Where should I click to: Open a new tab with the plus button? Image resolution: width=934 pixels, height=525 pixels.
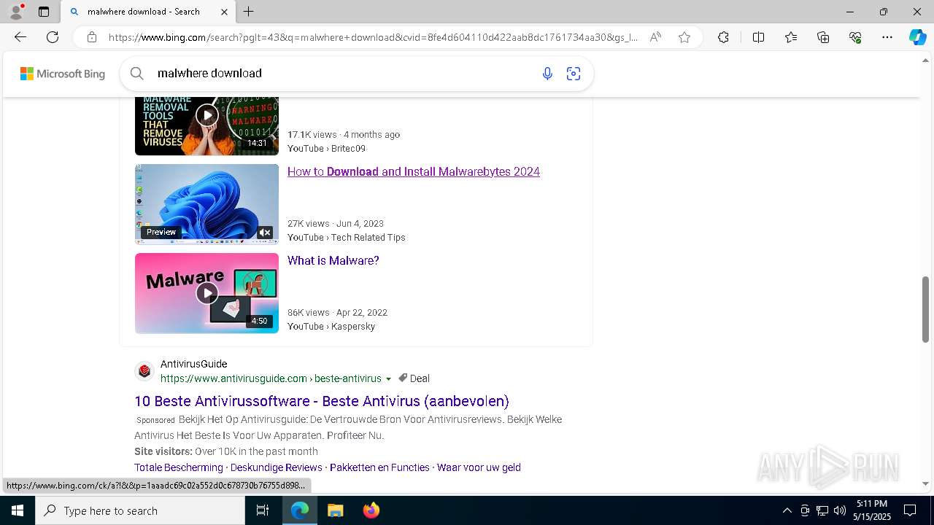249,12
